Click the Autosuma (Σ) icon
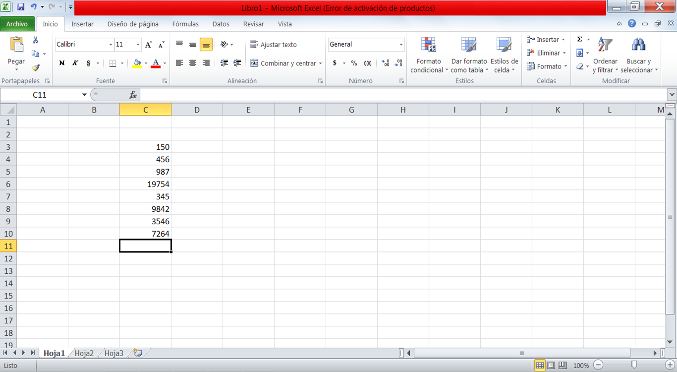677x372 pixels. (579, 39)
